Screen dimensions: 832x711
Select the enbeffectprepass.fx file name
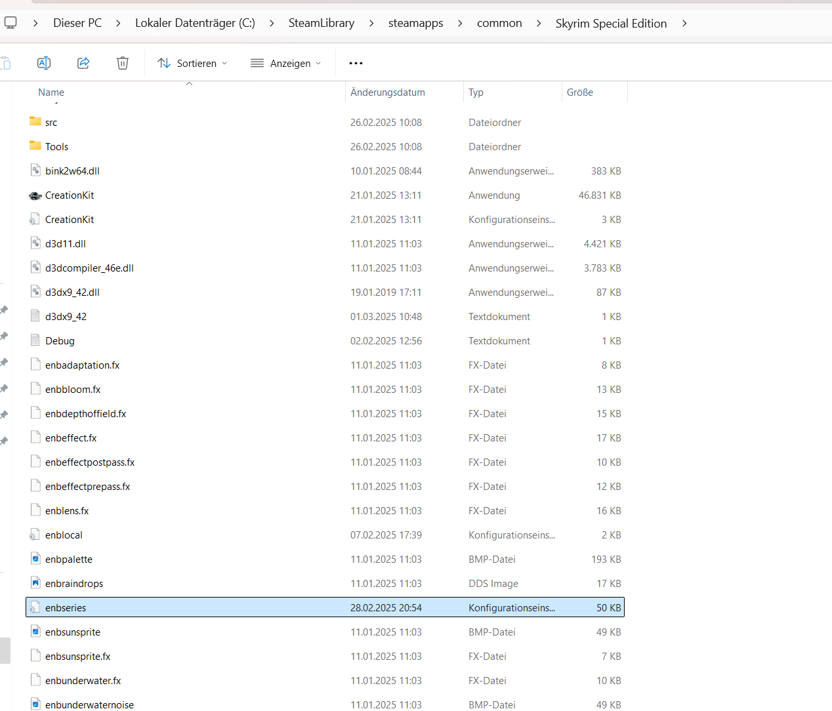[x=88, y=486]
